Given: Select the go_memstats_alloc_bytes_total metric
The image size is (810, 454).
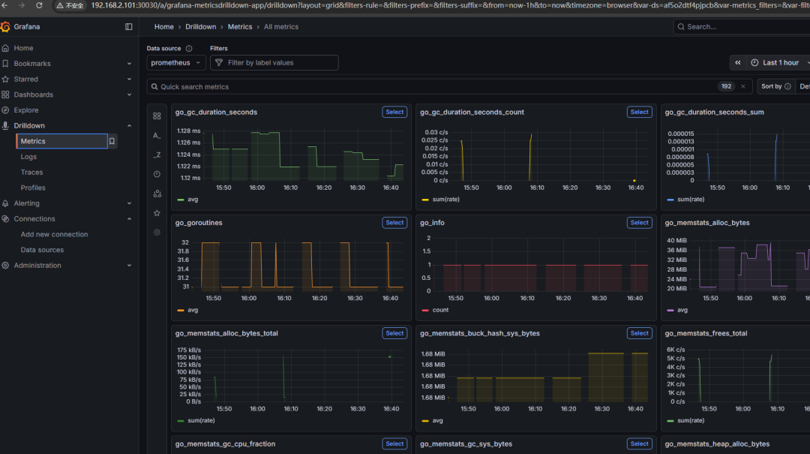Looking at the screenshot, I should 394,333.
